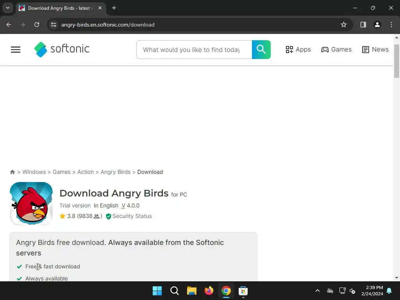Viewport: 400px width, 300px height.
Task: Click the yellow rating star
Action: (62, 216)
